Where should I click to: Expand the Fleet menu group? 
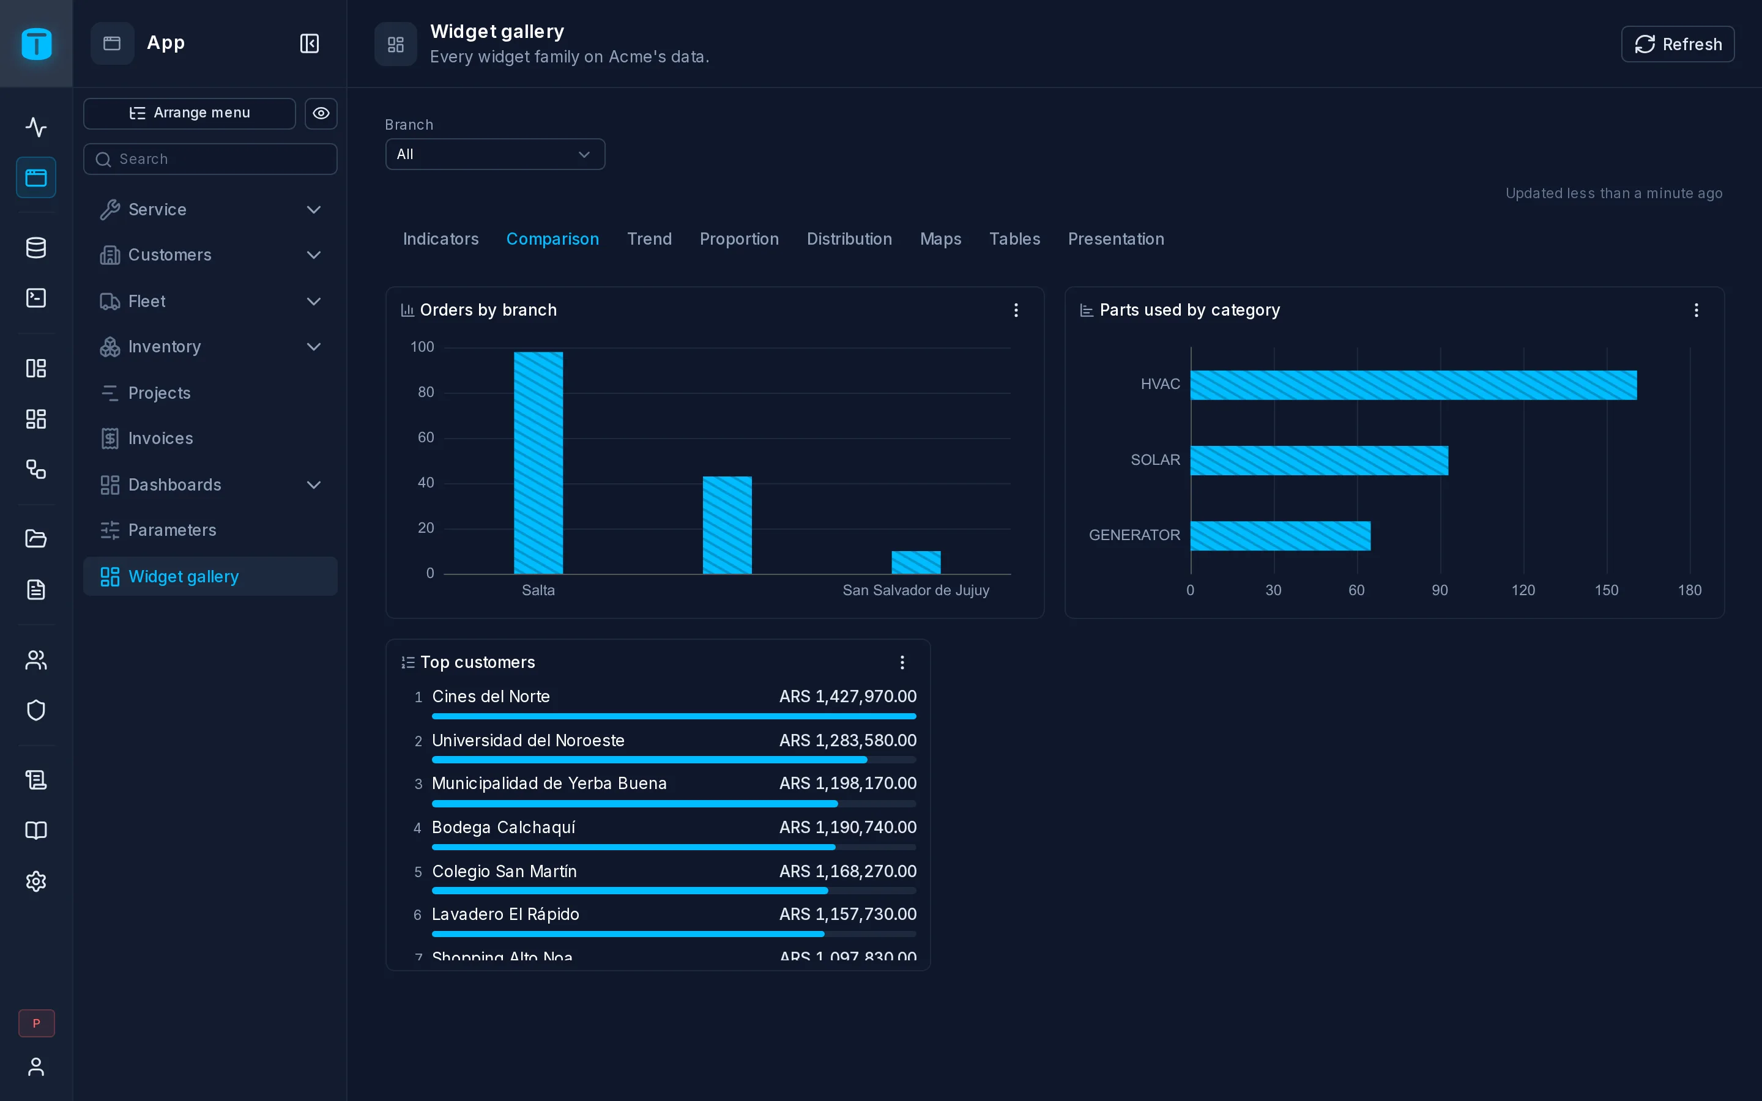pyautogui.click(x=210, y=302)
